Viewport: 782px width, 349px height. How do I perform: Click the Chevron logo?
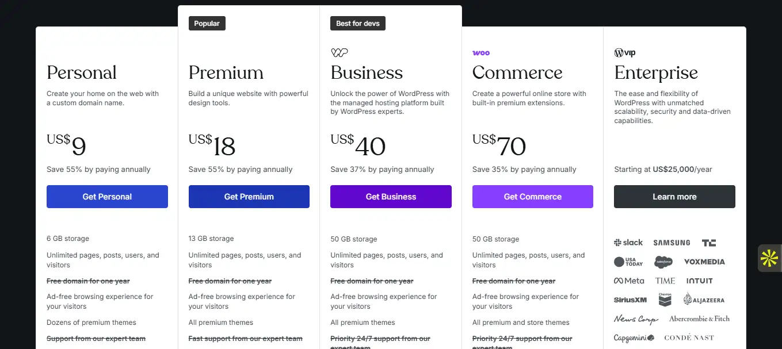pyautogui.click(x=665, y=300)
